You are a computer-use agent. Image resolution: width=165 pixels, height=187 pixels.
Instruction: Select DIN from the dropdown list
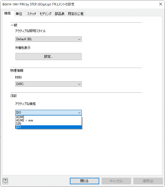click(x=48, y=124)
